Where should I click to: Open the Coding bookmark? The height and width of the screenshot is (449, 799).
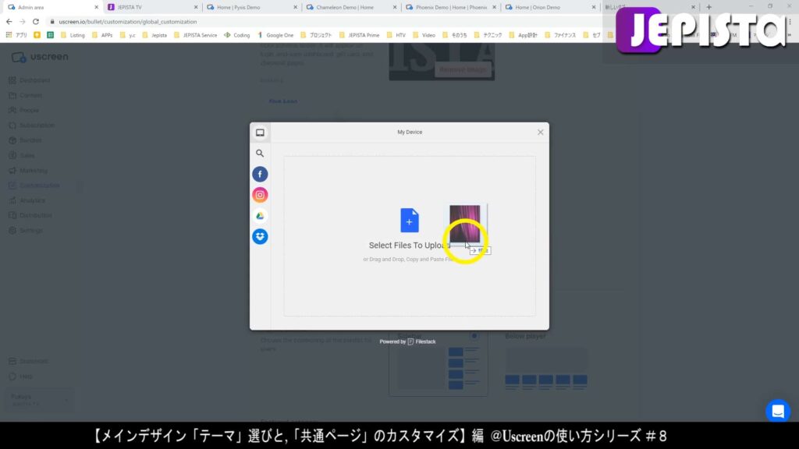coord(237,35)
